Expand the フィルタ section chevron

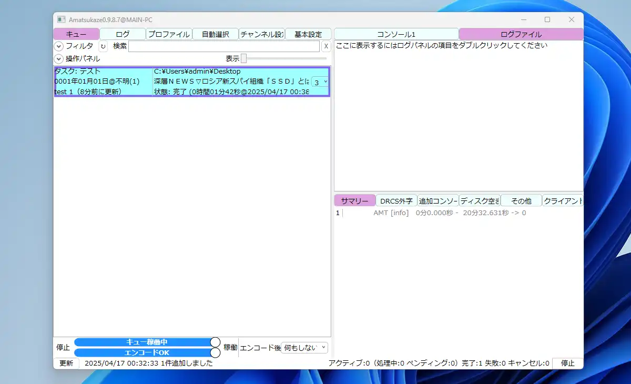(59, 46)
